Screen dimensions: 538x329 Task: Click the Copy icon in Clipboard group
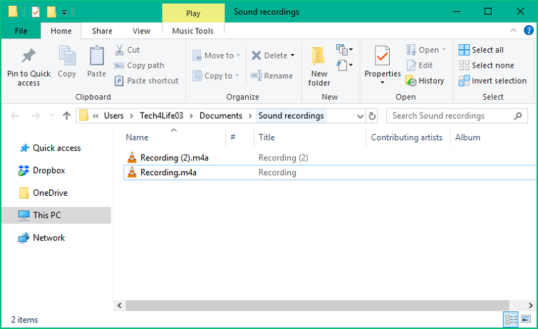[67, 56]
